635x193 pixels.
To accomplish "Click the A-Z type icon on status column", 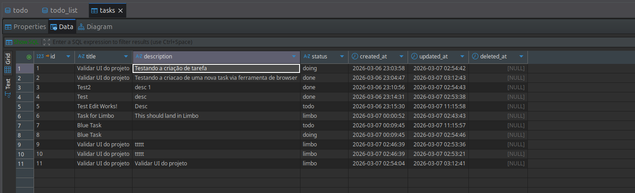I will coord(307,57).
